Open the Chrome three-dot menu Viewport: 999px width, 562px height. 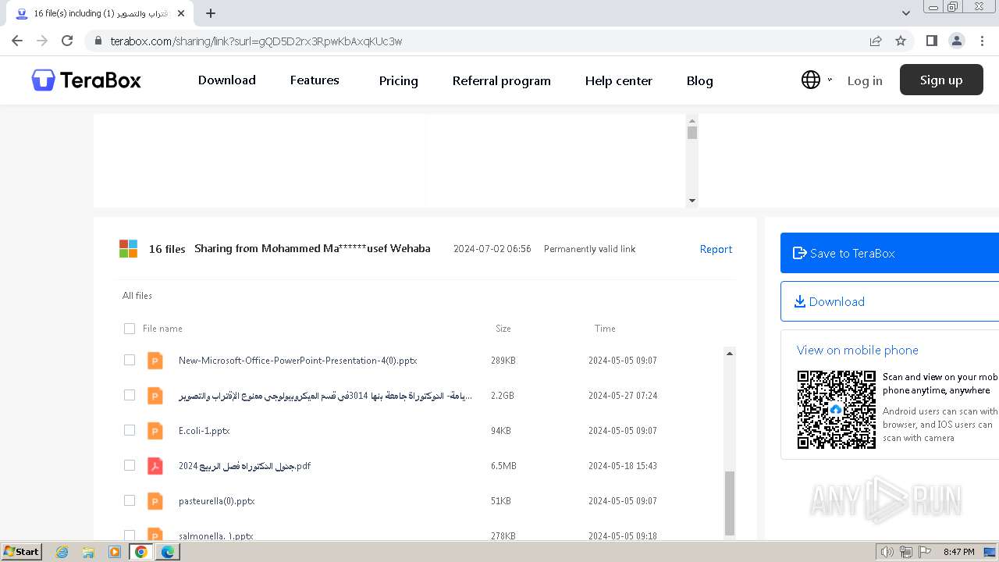pyautogui.click(x=981, y=41)
